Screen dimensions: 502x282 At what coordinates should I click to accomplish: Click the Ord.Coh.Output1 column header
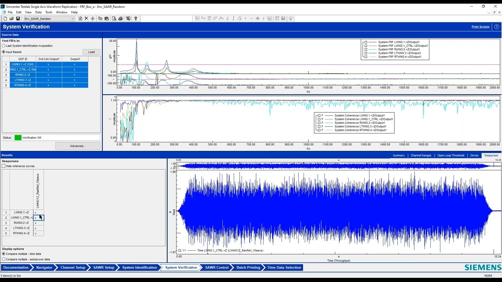click(x=49, y=59)
